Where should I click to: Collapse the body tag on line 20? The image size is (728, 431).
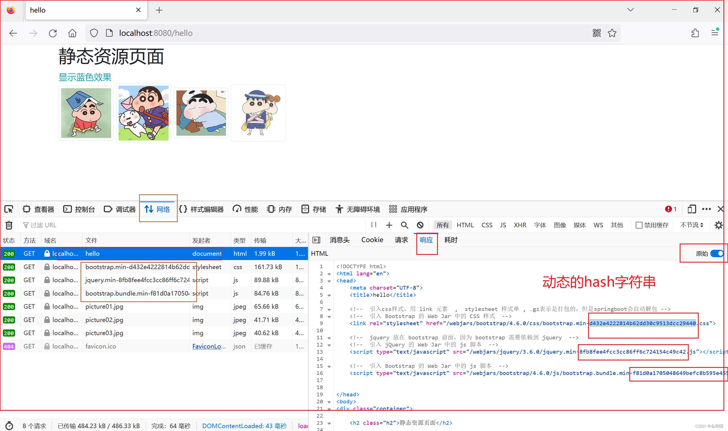[x=329, y=402]
